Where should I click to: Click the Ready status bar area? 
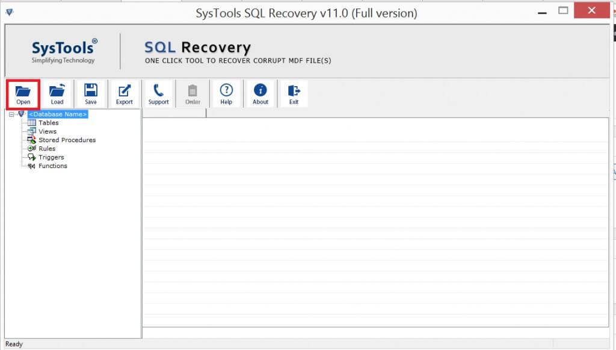14,344
